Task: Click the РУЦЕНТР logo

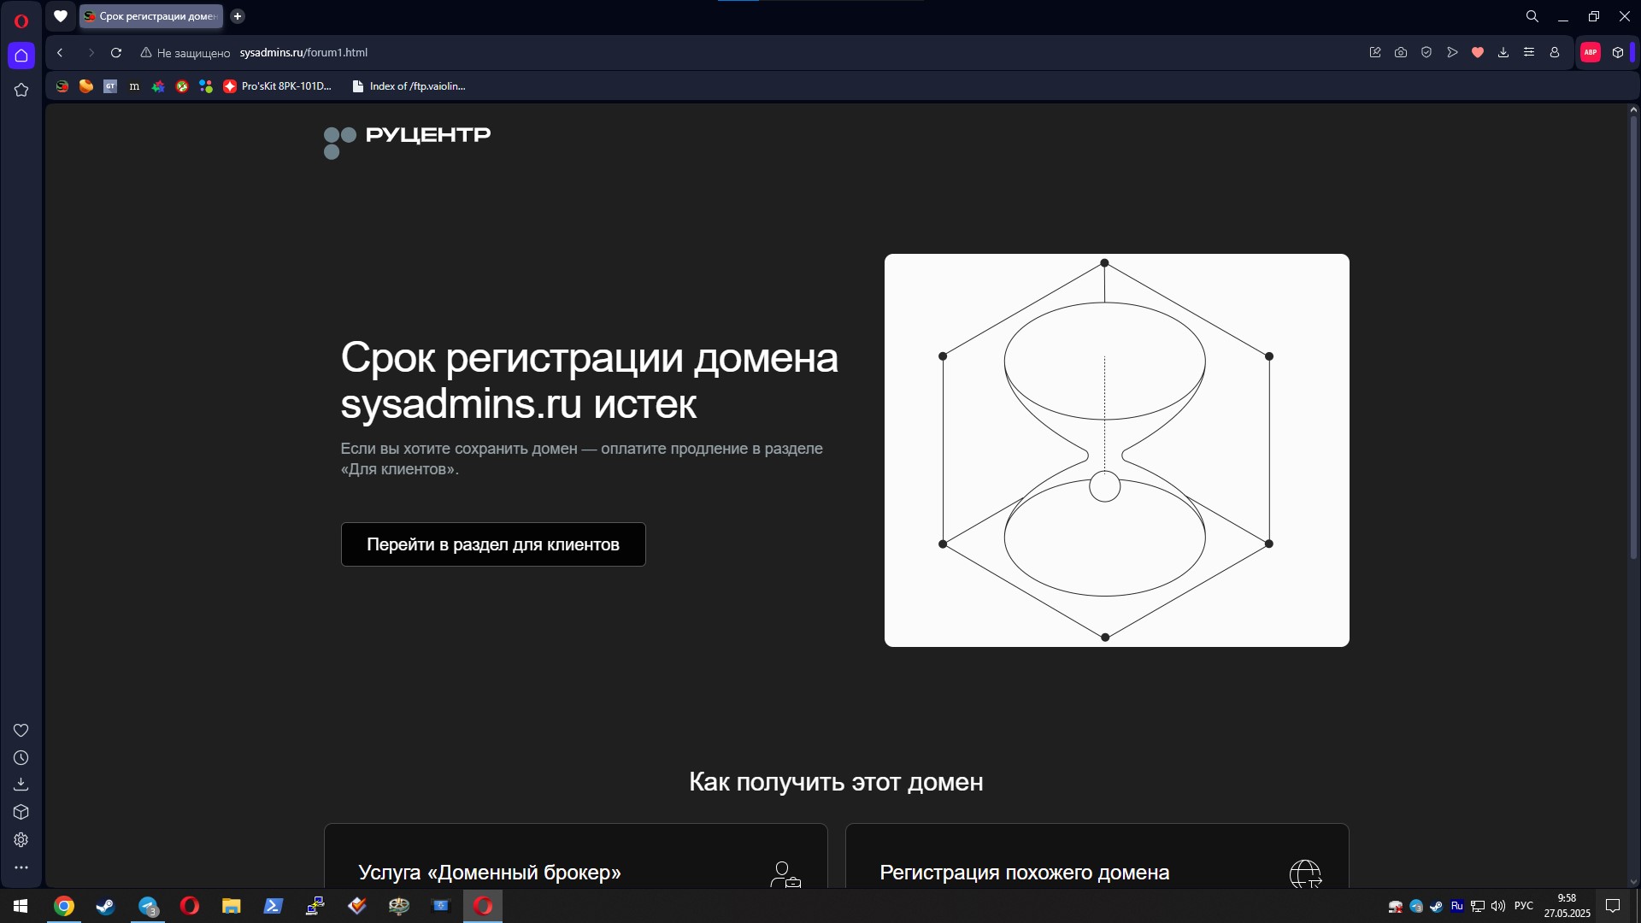Action: pyautogui.click(x=407, y=142)
